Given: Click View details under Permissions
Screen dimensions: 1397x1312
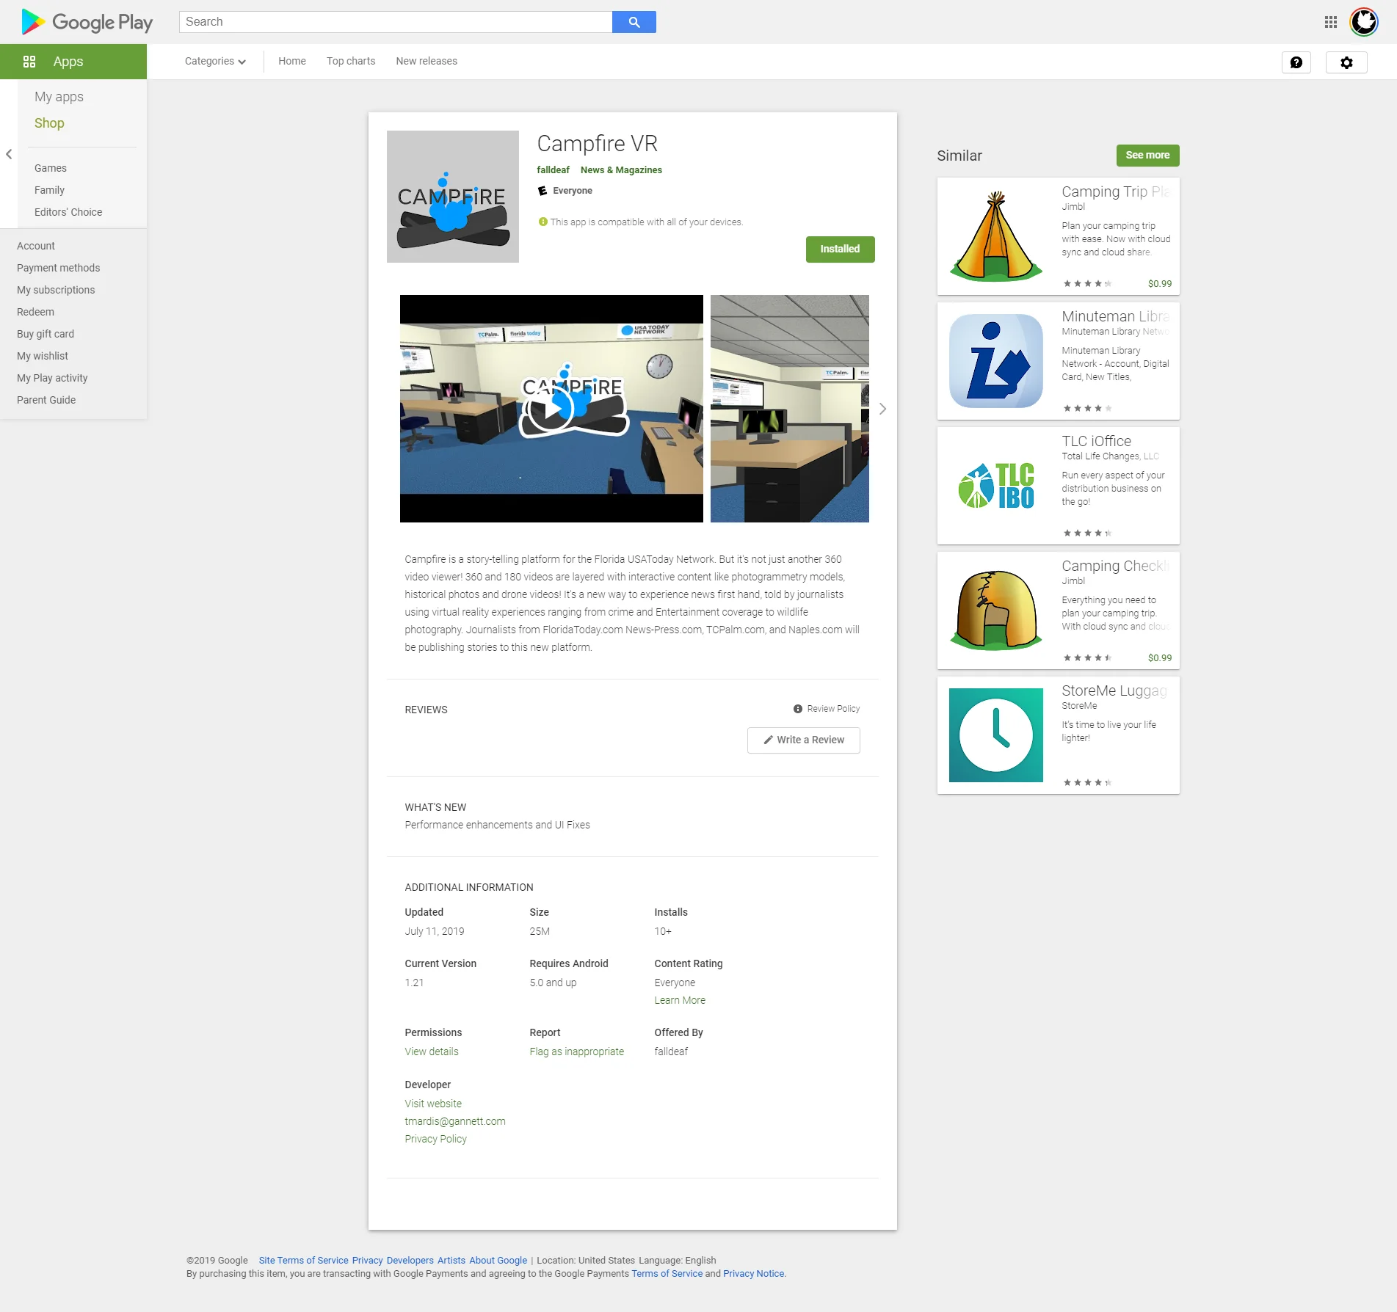Looking at the screenshot, I should tap(432, 1052).
